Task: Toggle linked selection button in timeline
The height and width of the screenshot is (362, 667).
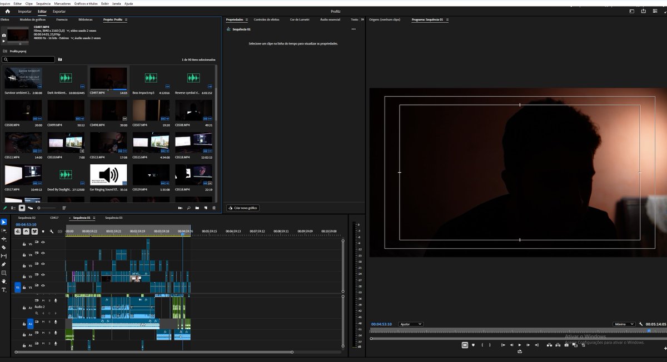Action: pyautogui.click(x=34, y=232)
